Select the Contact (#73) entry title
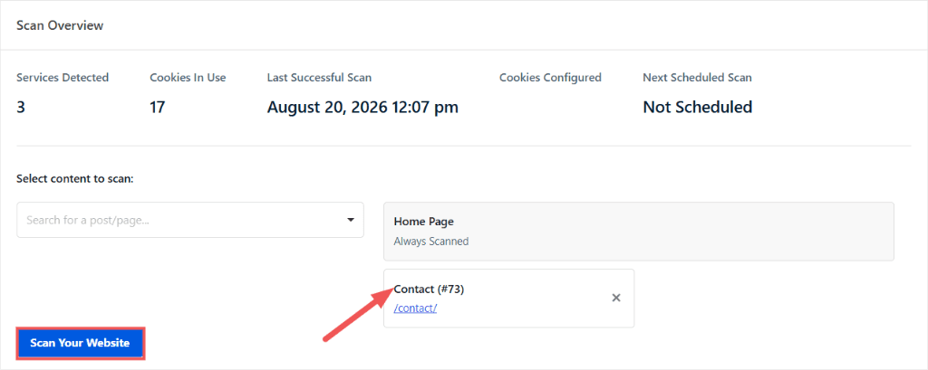The height and width of the screenshot is (370, 928). click(x=429, y=289)
